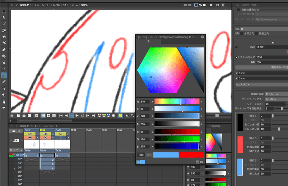Adjust the Hue slider in style editor

click(x=177, y=102)
